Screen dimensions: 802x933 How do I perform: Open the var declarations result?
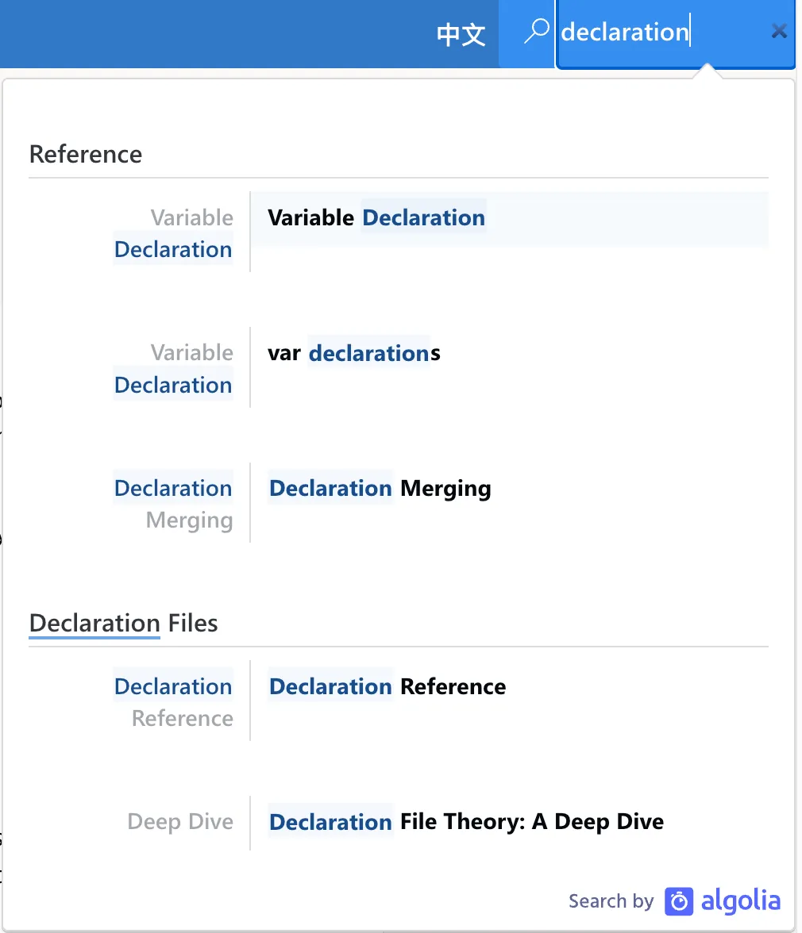[354, 353]
